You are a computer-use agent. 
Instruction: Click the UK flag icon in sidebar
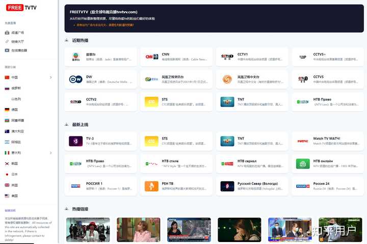[x=7, y=185]
